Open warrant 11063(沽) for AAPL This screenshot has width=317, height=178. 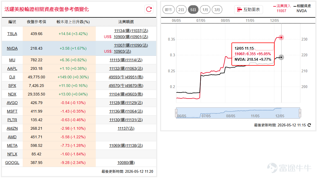(135, 68)
